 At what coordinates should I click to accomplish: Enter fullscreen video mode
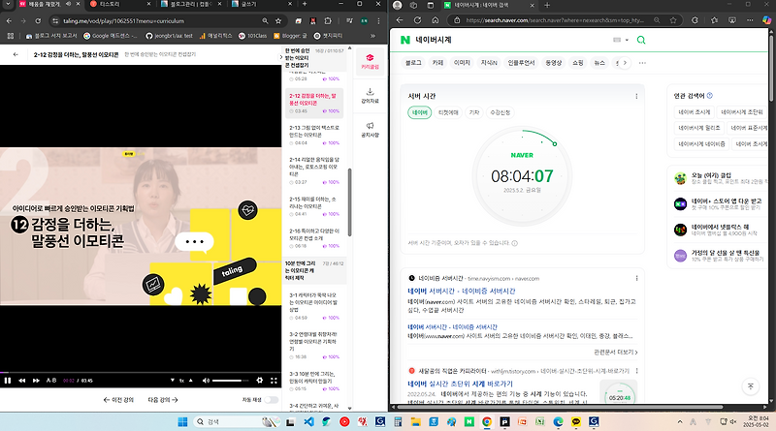pyautogui.click(x=274, y=380)
